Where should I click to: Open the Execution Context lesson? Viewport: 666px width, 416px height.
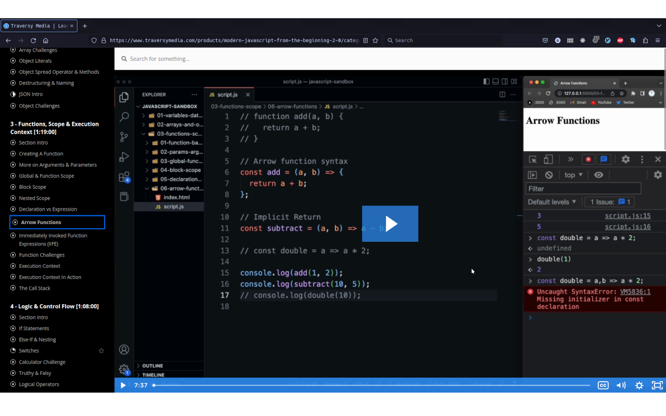click(40, 266)
